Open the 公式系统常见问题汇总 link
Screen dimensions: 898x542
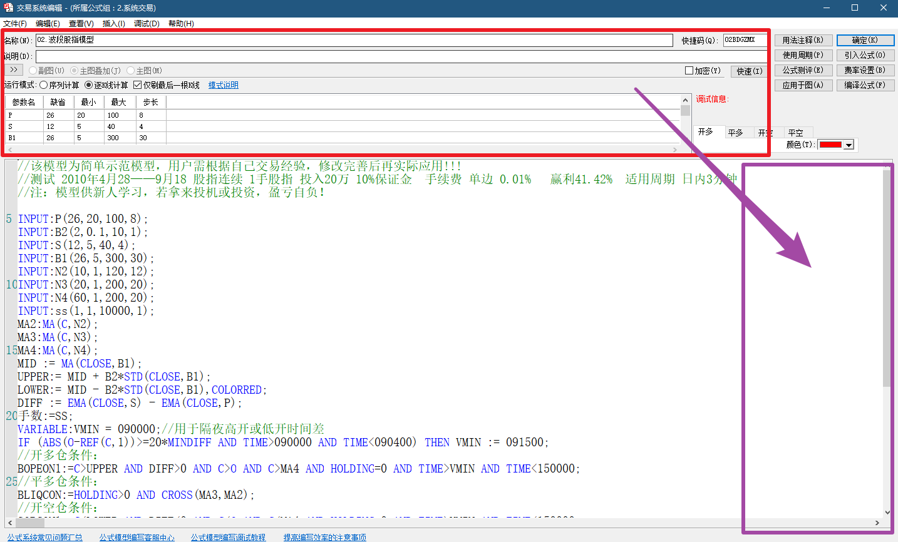click(x=45, y=538)
